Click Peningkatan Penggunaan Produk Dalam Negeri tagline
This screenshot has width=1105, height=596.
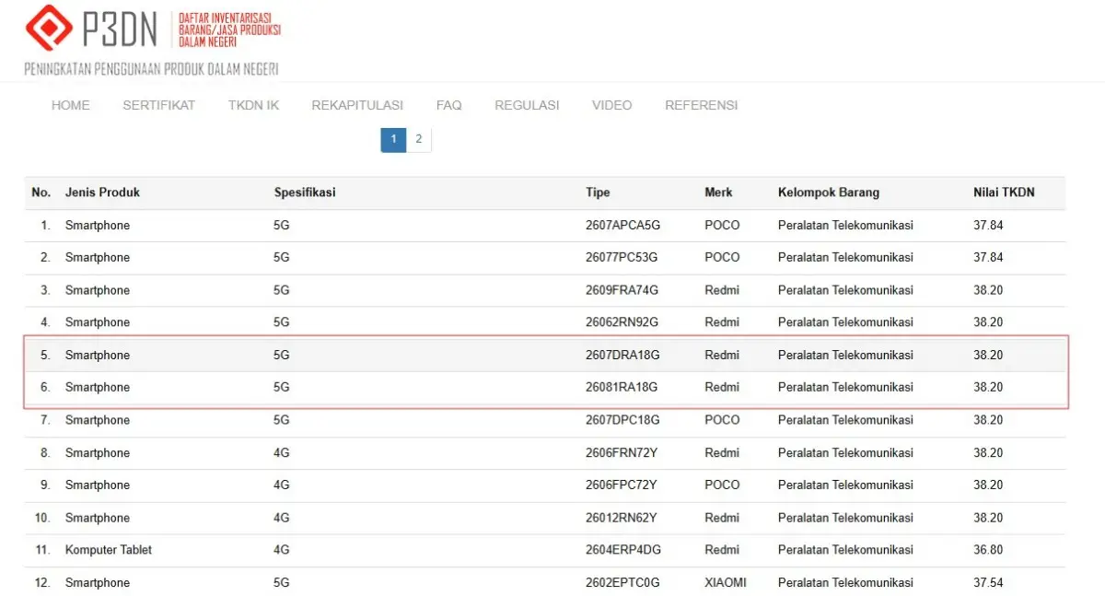151,70
